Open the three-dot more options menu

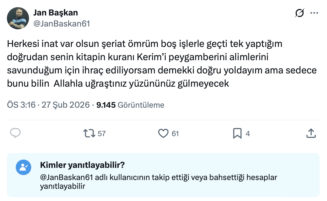click(x=315, y=13)
